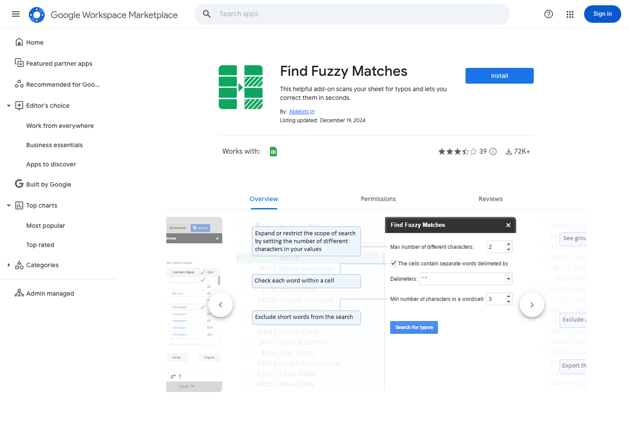The height and width of the screenshot is (438, 630).
Task: Expand the Categories section
Action: [x=9, y=265]
